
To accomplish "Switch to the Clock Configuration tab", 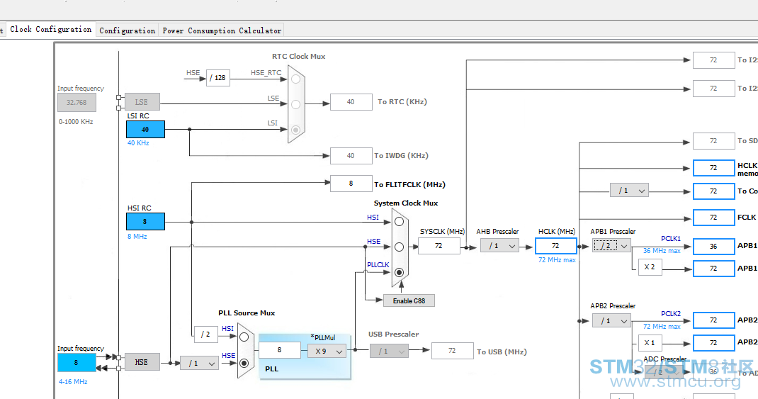I will click(51, 30).
